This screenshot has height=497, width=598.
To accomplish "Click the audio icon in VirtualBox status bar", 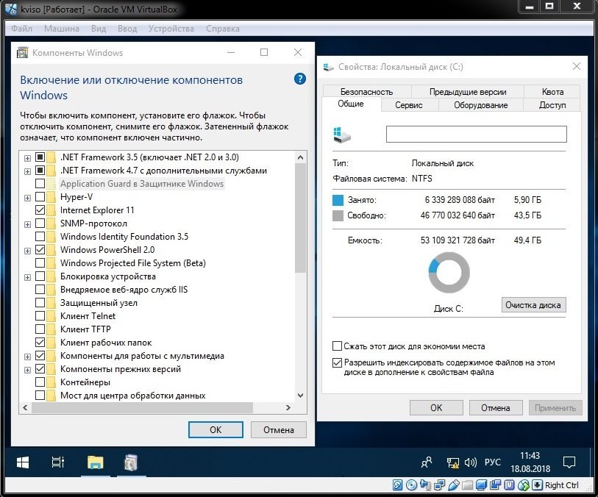I will 425,485.
